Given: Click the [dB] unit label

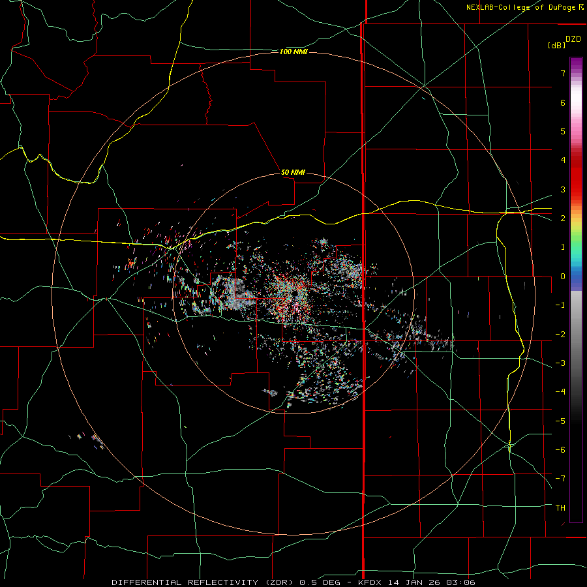Looking at the screenshot, I should coord(556,46).
